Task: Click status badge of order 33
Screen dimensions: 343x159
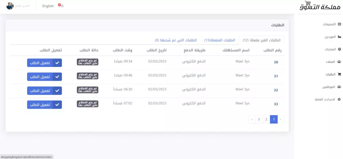Action: pos(87,104)
